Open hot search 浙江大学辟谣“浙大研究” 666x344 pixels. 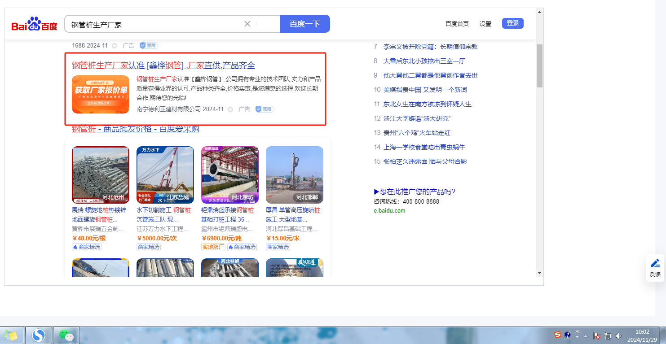(417, 118)
